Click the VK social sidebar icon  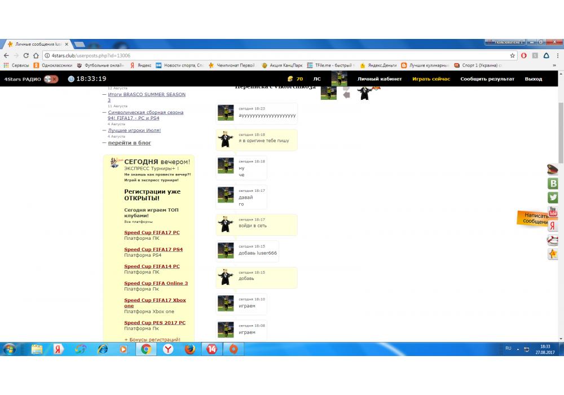(553, 183)
